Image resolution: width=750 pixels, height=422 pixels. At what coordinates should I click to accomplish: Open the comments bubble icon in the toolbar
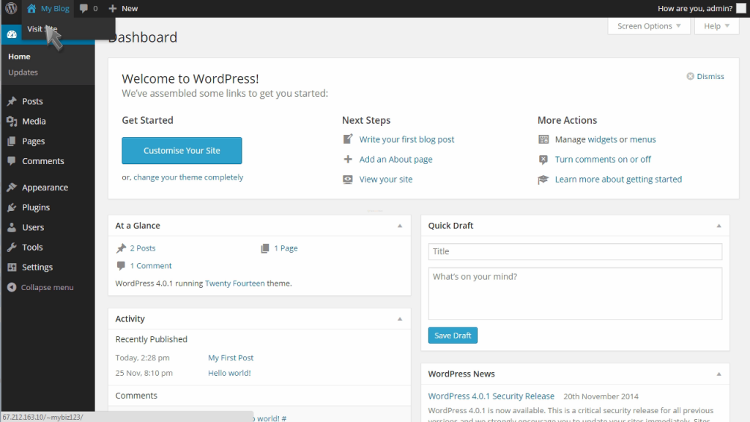[83, 8]
